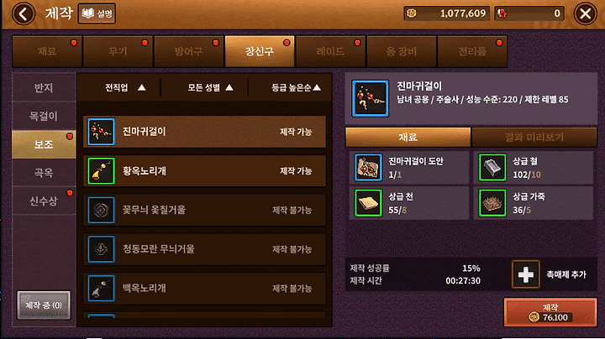This screenshot has height=339, width=605.
Task: Click the back arrow icon
Action: [x=24, y=14]
